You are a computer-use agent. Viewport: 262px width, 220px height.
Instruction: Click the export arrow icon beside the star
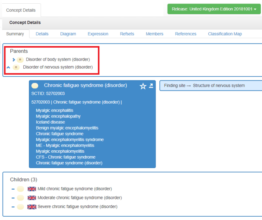151,86
